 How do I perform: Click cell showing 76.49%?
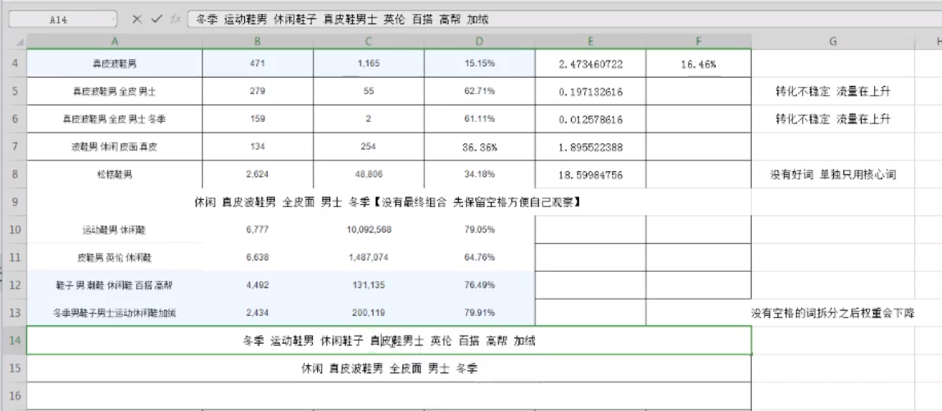[479, 285]
